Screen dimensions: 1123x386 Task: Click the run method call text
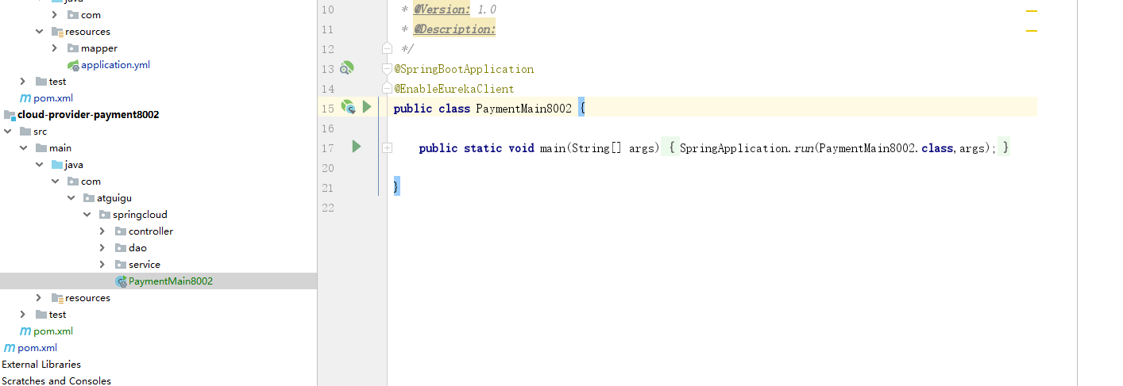coord(802,148)
